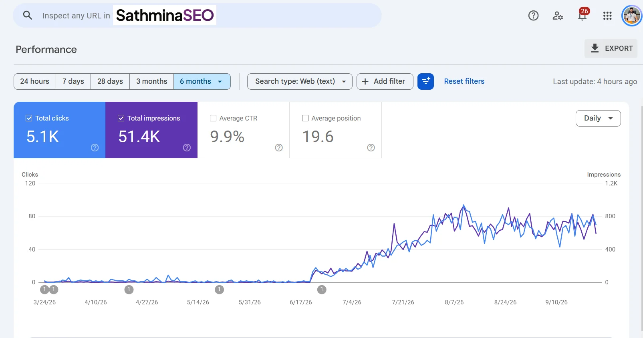This screenshot has width=643, height=338.
Task: Click the Impressions axis label
Action: point(604,175)
